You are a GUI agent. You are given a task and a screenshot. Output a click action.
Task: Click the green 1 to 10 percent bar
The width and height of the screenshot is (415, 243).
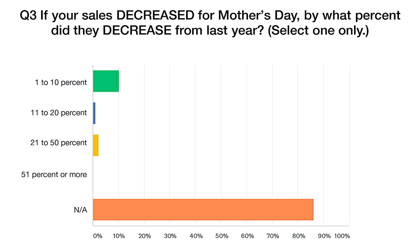[x=106, y=81]
